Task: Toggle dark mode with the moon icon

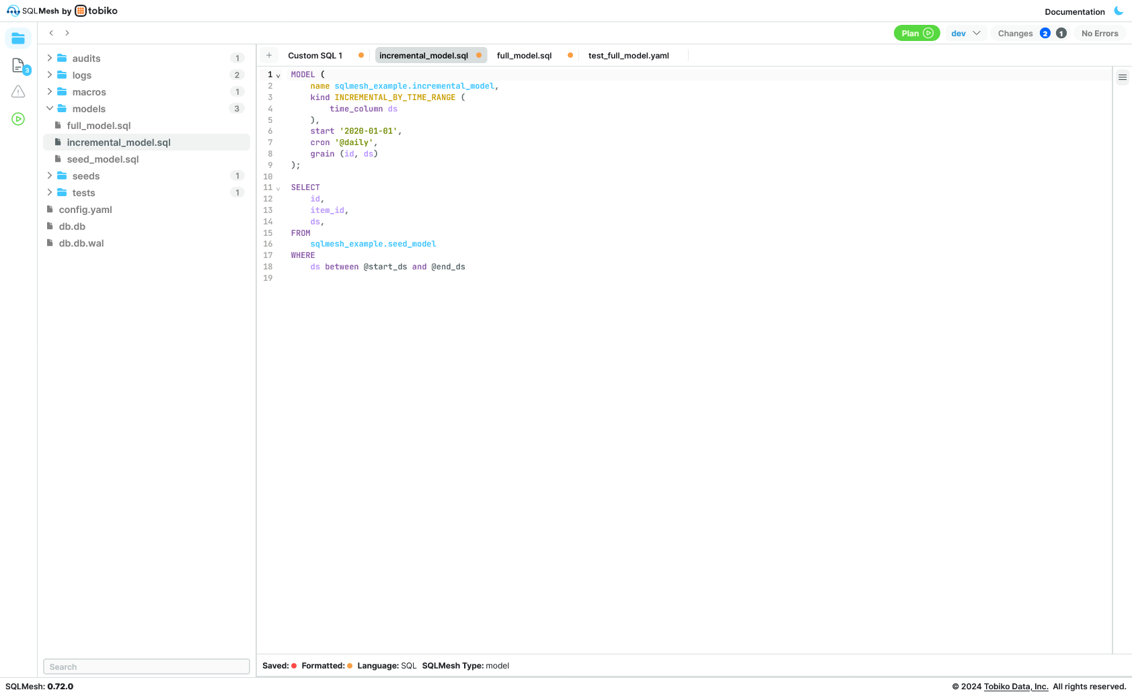Action: 1119,11
